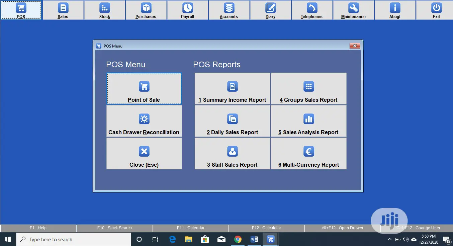
Task: Open Cortana circle on taskbar
Action: point(139,239)
